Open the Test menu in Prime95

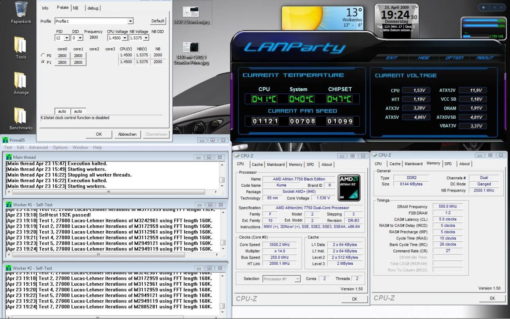[x=8, y=148]
